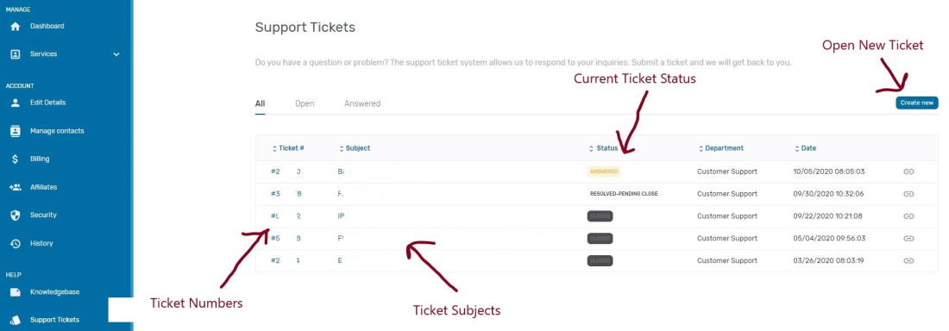Sort tickets by the Department column
The width and height of the screenshot is (949, 331).
click(x=721, y=148)
